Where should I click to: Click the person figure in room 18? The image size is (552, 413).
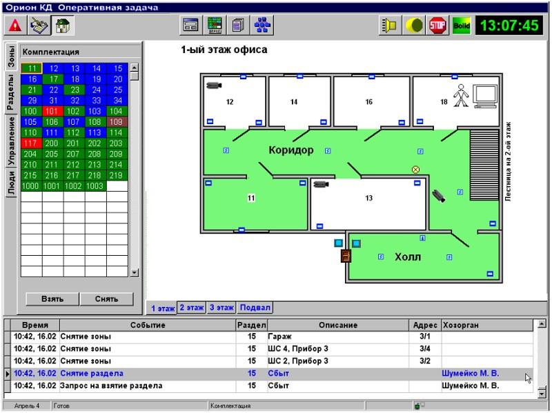pyautogui.click(x=461, y=95)
